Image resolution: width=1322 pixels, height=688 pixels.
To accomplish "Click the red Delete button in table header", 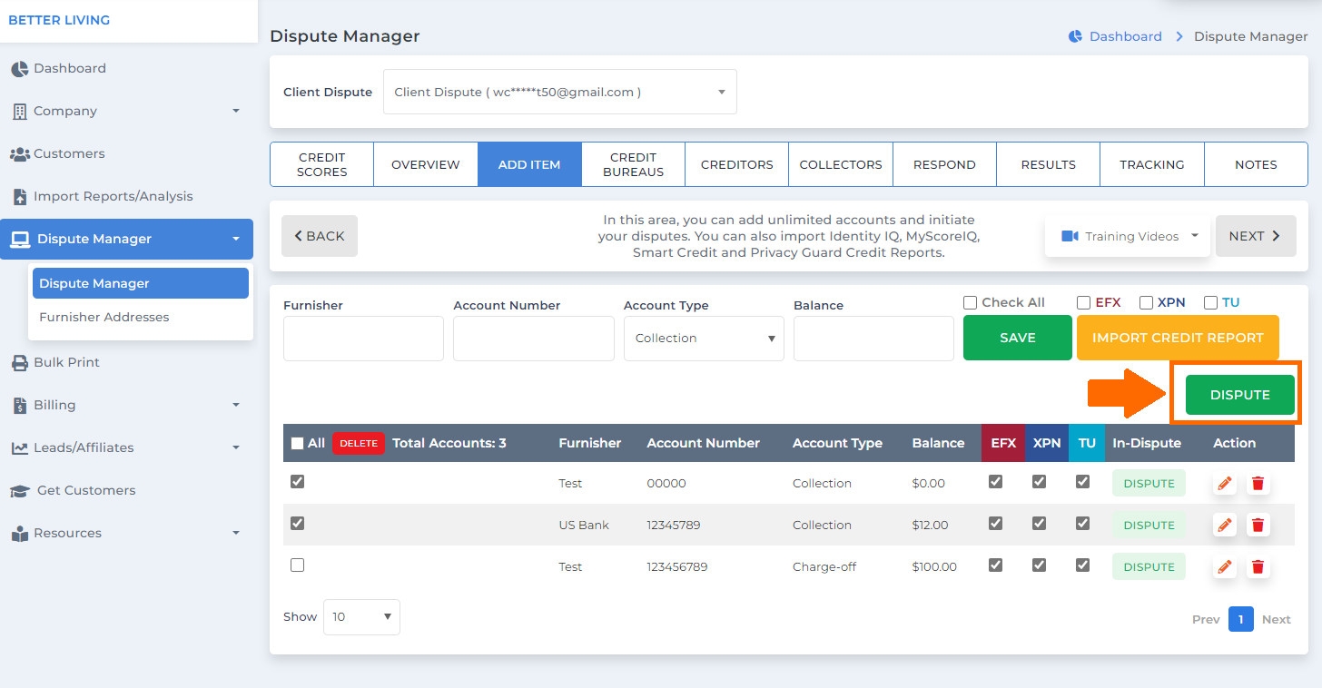I will pyautogui.click(x=359, y=444).
